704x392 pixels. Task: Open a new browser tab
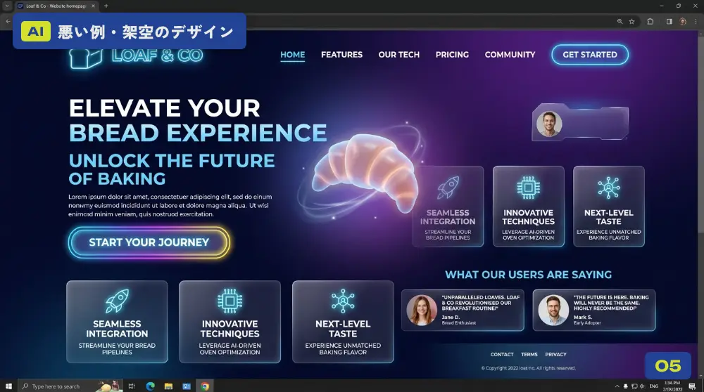(x=106, y=6)
